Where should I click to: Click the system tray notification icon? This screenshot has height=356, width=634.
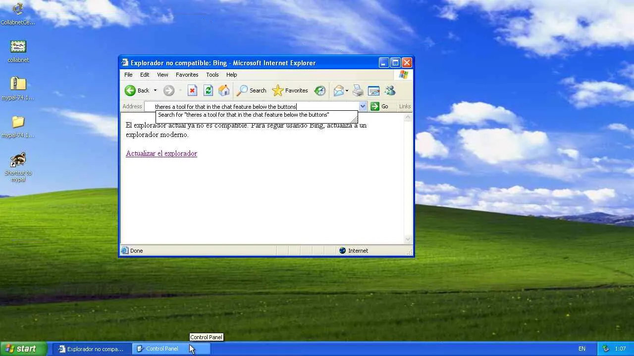606,349
